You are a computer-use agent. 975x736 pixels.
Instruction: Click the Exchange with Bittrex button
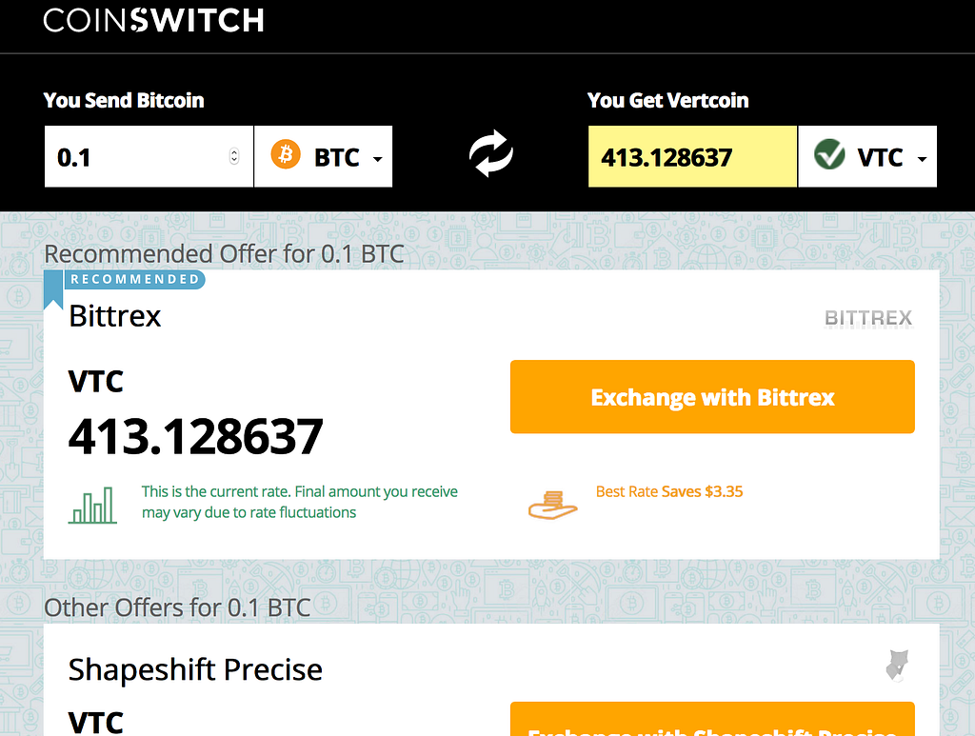[712, 397]
